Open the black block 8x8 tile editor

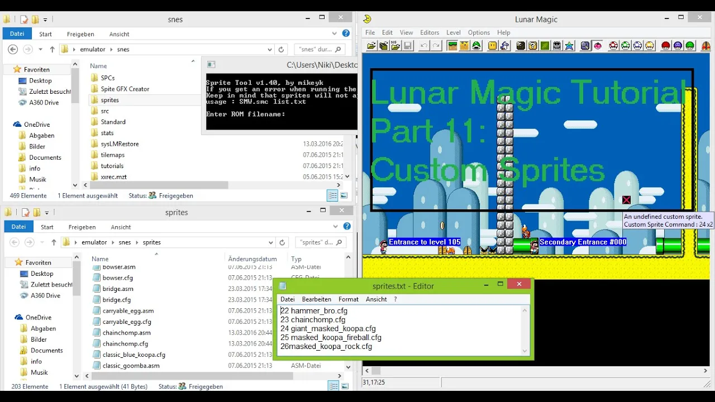[x=521, y=46]
